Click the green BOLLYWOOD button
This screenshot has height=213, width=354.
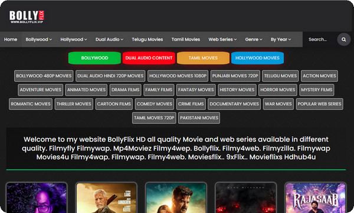tap(94, 58)
